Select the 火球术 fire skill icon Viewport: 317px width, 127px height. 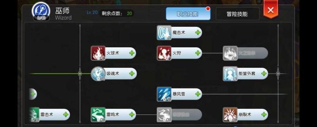tap(98, 53)
